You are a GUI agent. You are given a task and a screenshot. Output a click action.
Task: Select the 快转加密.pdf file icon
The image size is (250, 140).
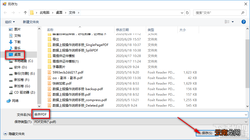(x=50, y=84)
